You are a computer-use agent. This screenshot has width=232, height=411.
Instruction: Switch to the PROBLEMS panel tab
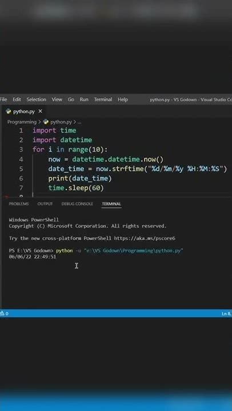tap(19, 204)
